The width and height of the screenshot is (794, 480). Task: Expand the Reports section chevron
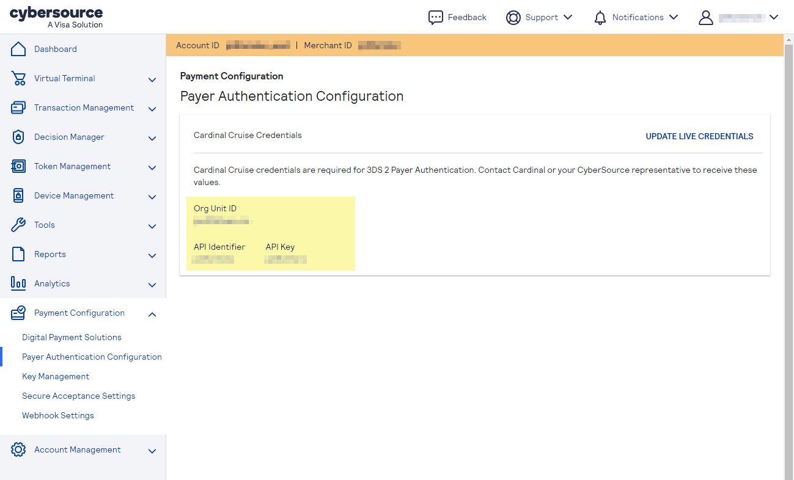click(x=152, y=255)
